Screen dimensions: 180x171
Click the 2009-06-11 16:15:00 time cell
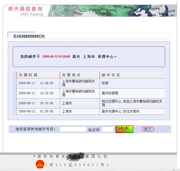click(38, 103)
